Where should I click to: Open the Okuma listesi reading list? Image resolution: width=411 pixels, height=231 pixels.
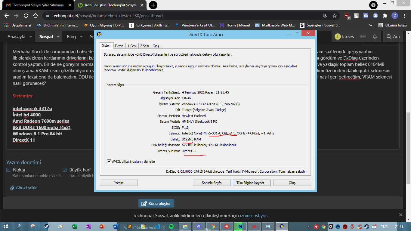[393, 25]
